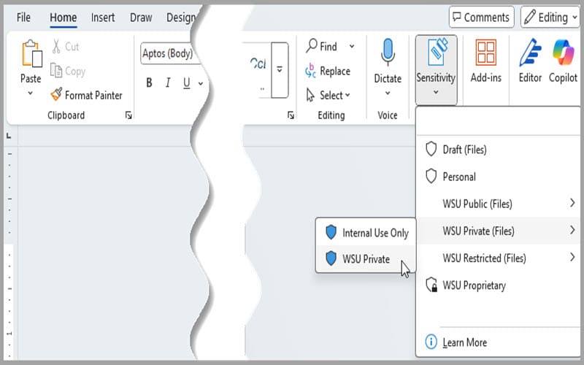Open the Add-ins grid icon
This screenshot has width=584, height=365.
[485, 53]
